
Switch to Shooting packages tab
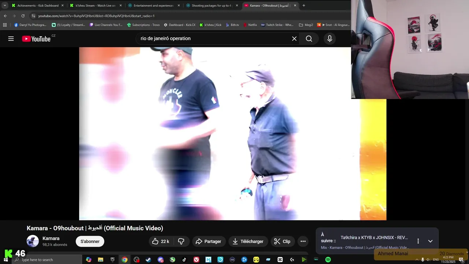212,5
